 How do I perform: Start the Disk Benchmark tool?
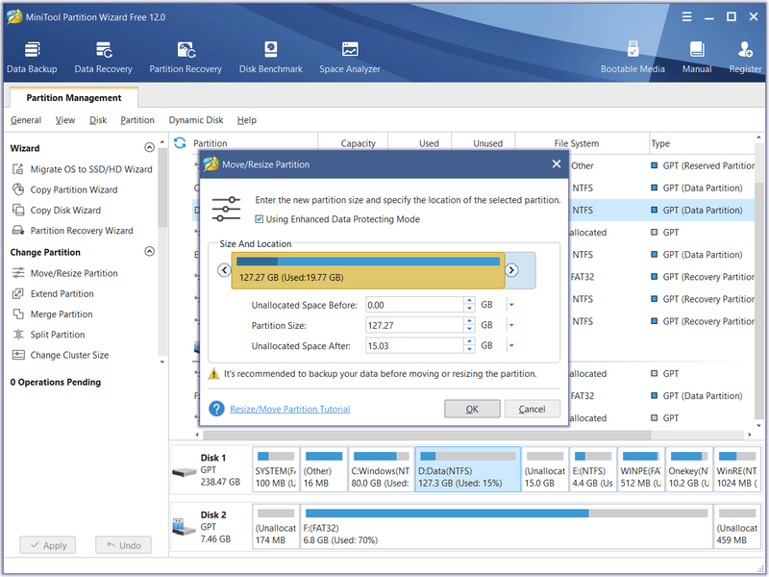[271, 57]
